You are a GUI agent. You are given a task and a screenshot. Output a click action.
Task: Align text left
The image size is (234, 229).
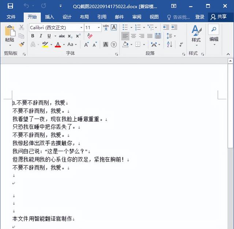[125, 36]
